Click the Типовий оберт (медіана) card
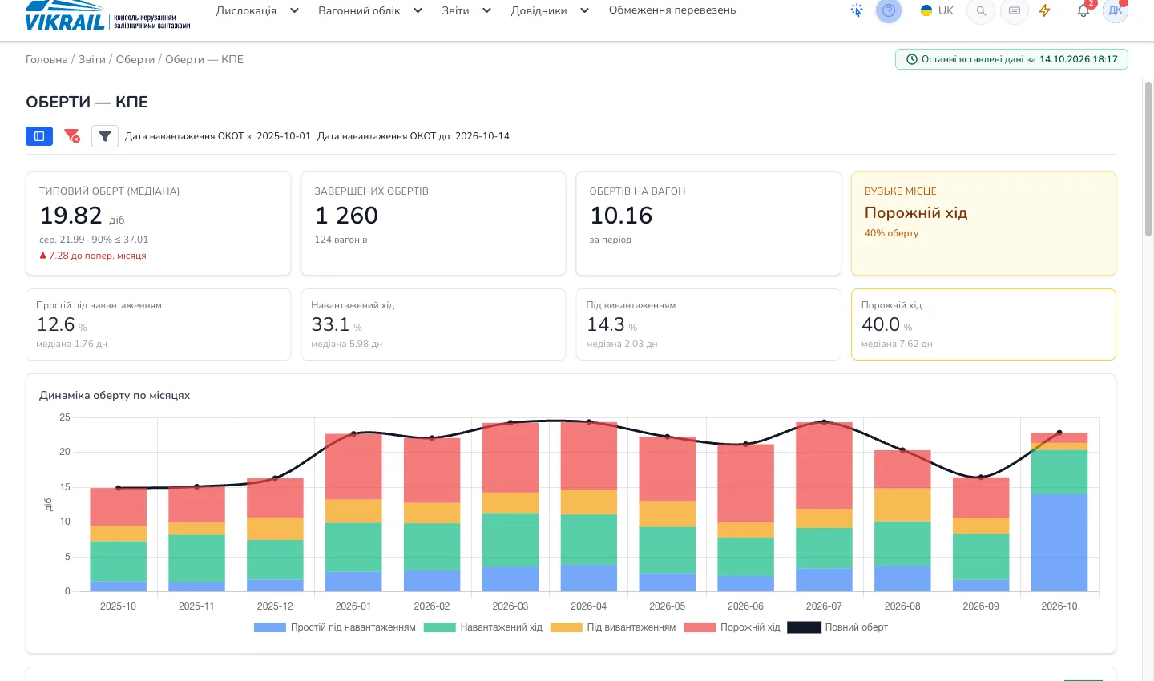 coord(158,224)
